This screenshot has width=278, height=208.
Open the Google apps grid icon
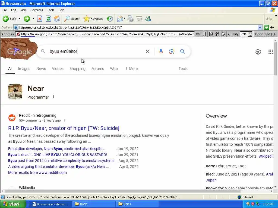pos(270,52)
